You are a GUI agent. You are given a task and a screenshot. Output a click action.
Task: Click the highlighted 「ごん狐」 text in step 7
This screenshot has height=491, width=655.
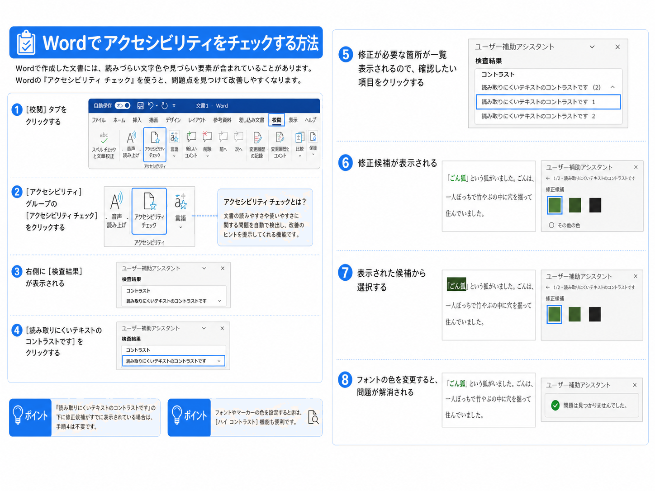click(x=457, y=286)
